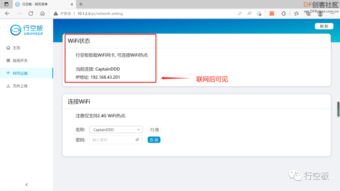The height and width of the screenshot is (191, 340).
Task: Activate the read aloud icon
Action: 249,14
